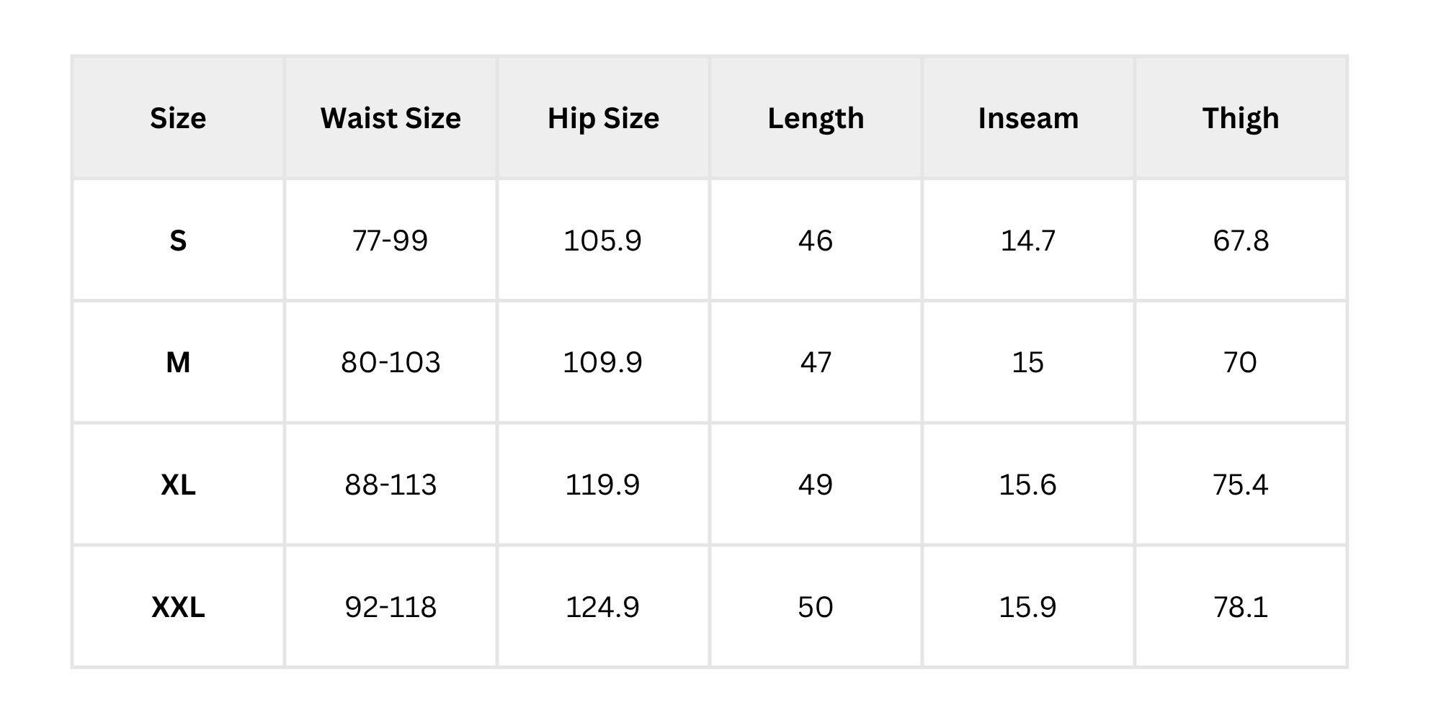Click the Thigh column header
This screenshot has width=1441, height=720.
click(1241, 118)
